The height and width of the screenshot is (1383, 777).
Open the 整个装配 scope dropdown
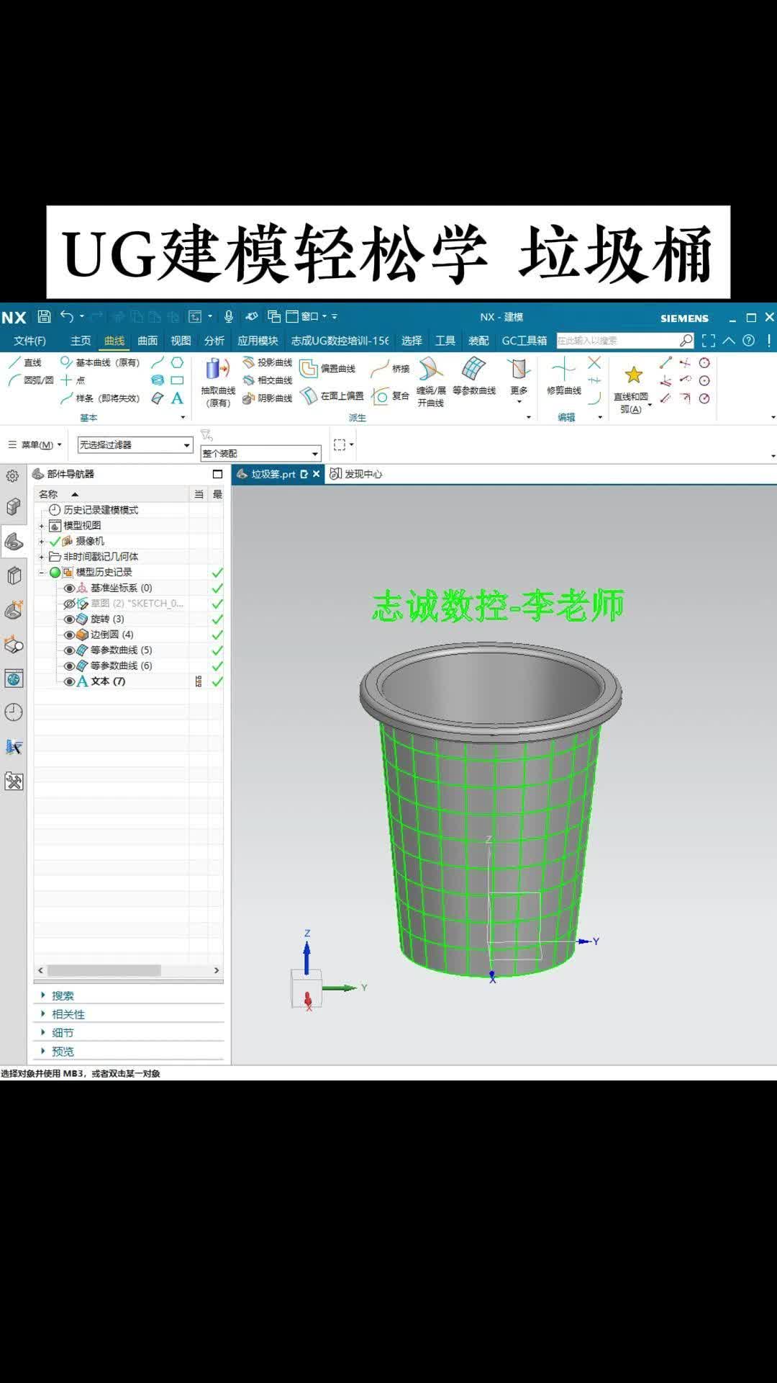tap(260, 454)
